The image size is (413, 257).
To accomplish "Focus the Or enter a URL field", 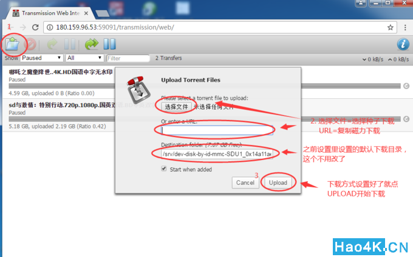I will pyautogui.click(x=217, y=130).
